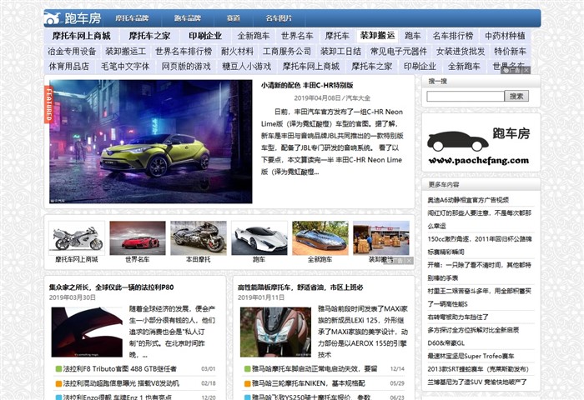This screenshot has height=400, width=584.
Task: Click the 汽车大全 category link
Action: 358,98
